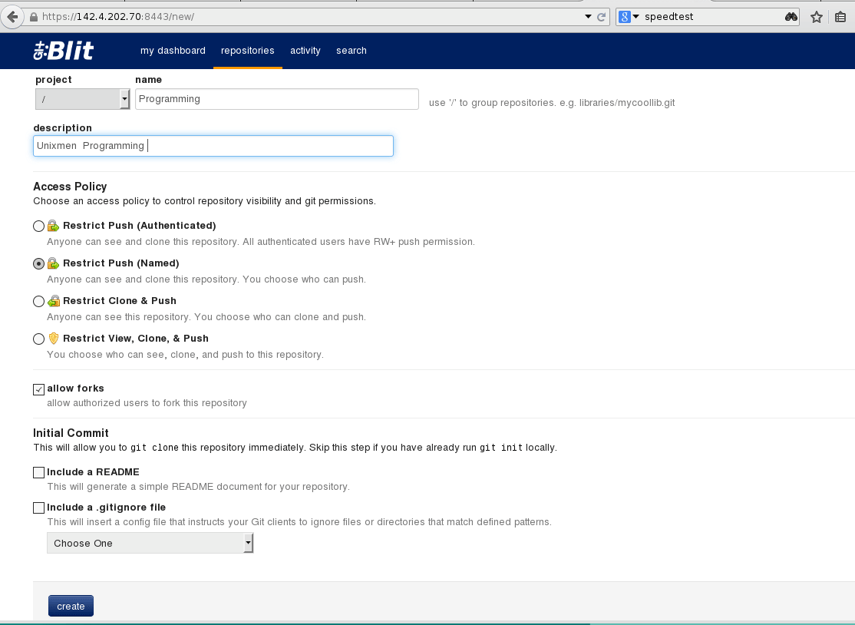The width and height of the screenshot is (855, 625).
Task: Click the binoculars search icon
Action: (791, 16)
